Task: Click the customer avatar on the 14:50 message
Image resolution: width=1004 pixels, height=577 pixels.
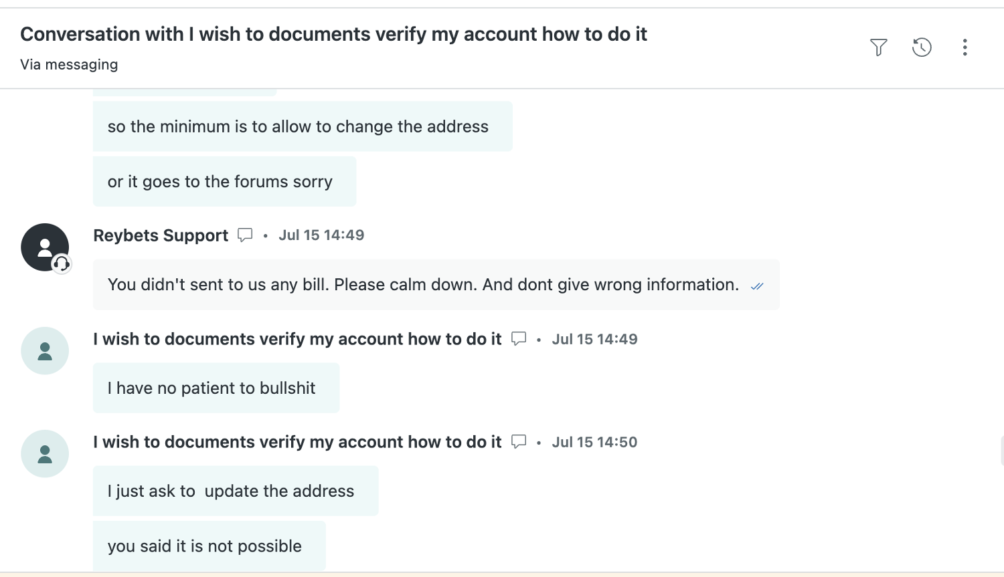Action: tap(45, 454)
